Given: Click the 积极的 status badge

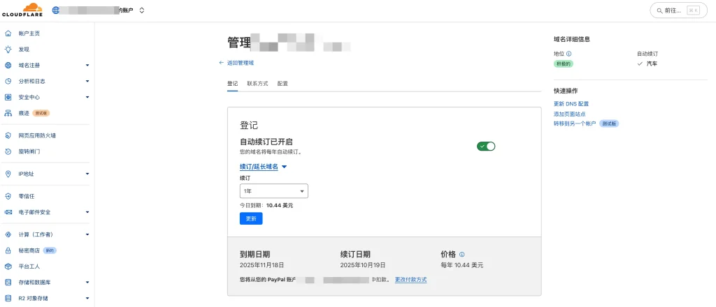Looking at the screenshot, I should 563,63.
